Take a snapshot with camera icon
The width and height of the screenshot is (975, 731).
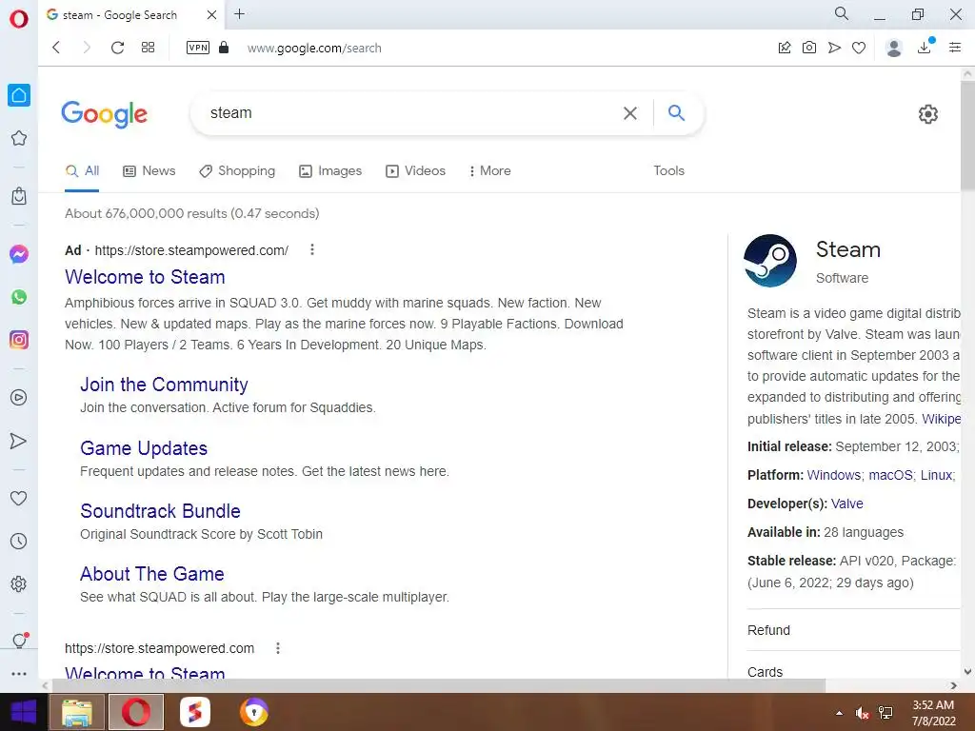click(809, 48)
